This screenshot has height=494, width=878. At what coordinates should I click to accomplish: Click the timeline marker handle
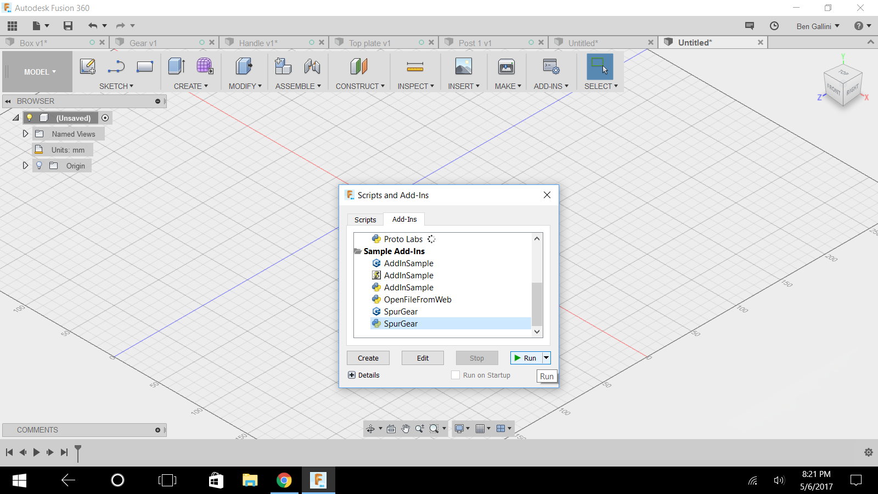[78, 453]
